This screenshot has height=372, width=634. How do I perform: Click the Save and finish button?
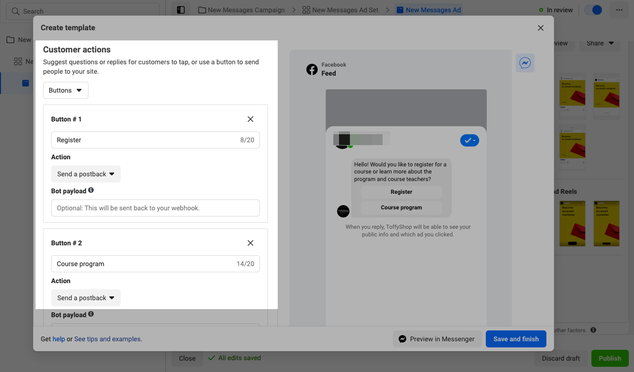click(516, 339)
